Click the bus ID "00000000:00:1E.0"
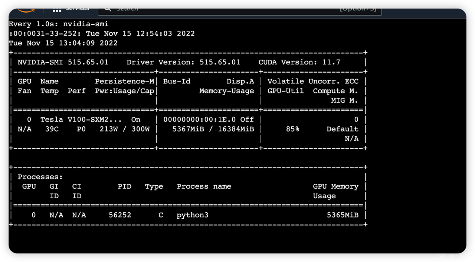The width and height of the screenshot is (475, 262). click(199, 119)
